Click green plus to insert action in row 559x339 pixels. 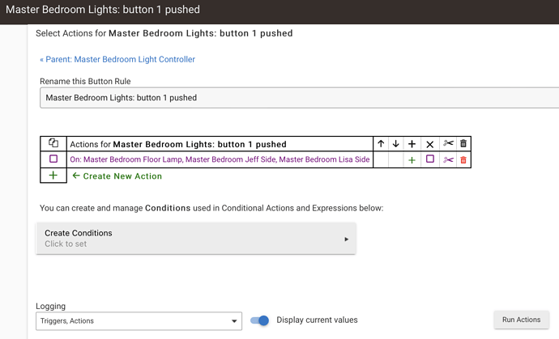coord(412,160)
